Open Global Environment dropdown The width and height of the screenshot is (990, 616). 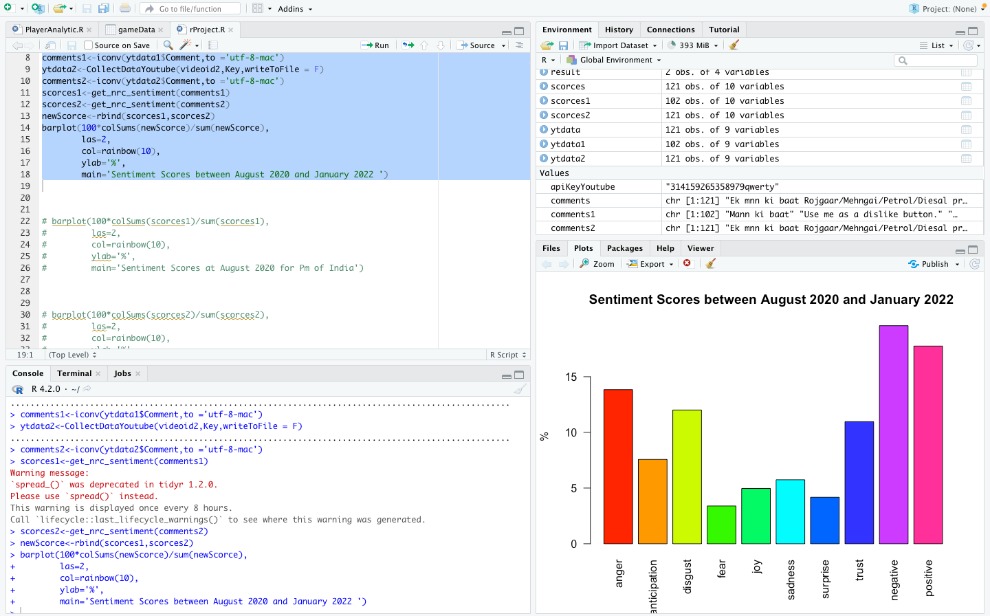(x=613, y=60)
